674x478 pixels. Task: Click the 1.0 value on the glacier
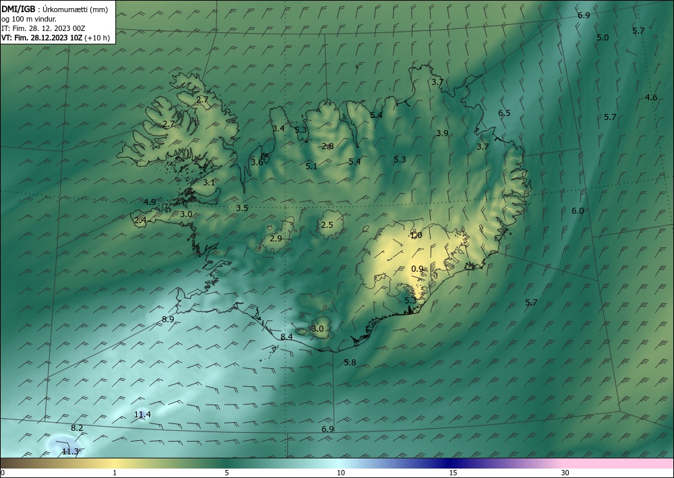416,235
